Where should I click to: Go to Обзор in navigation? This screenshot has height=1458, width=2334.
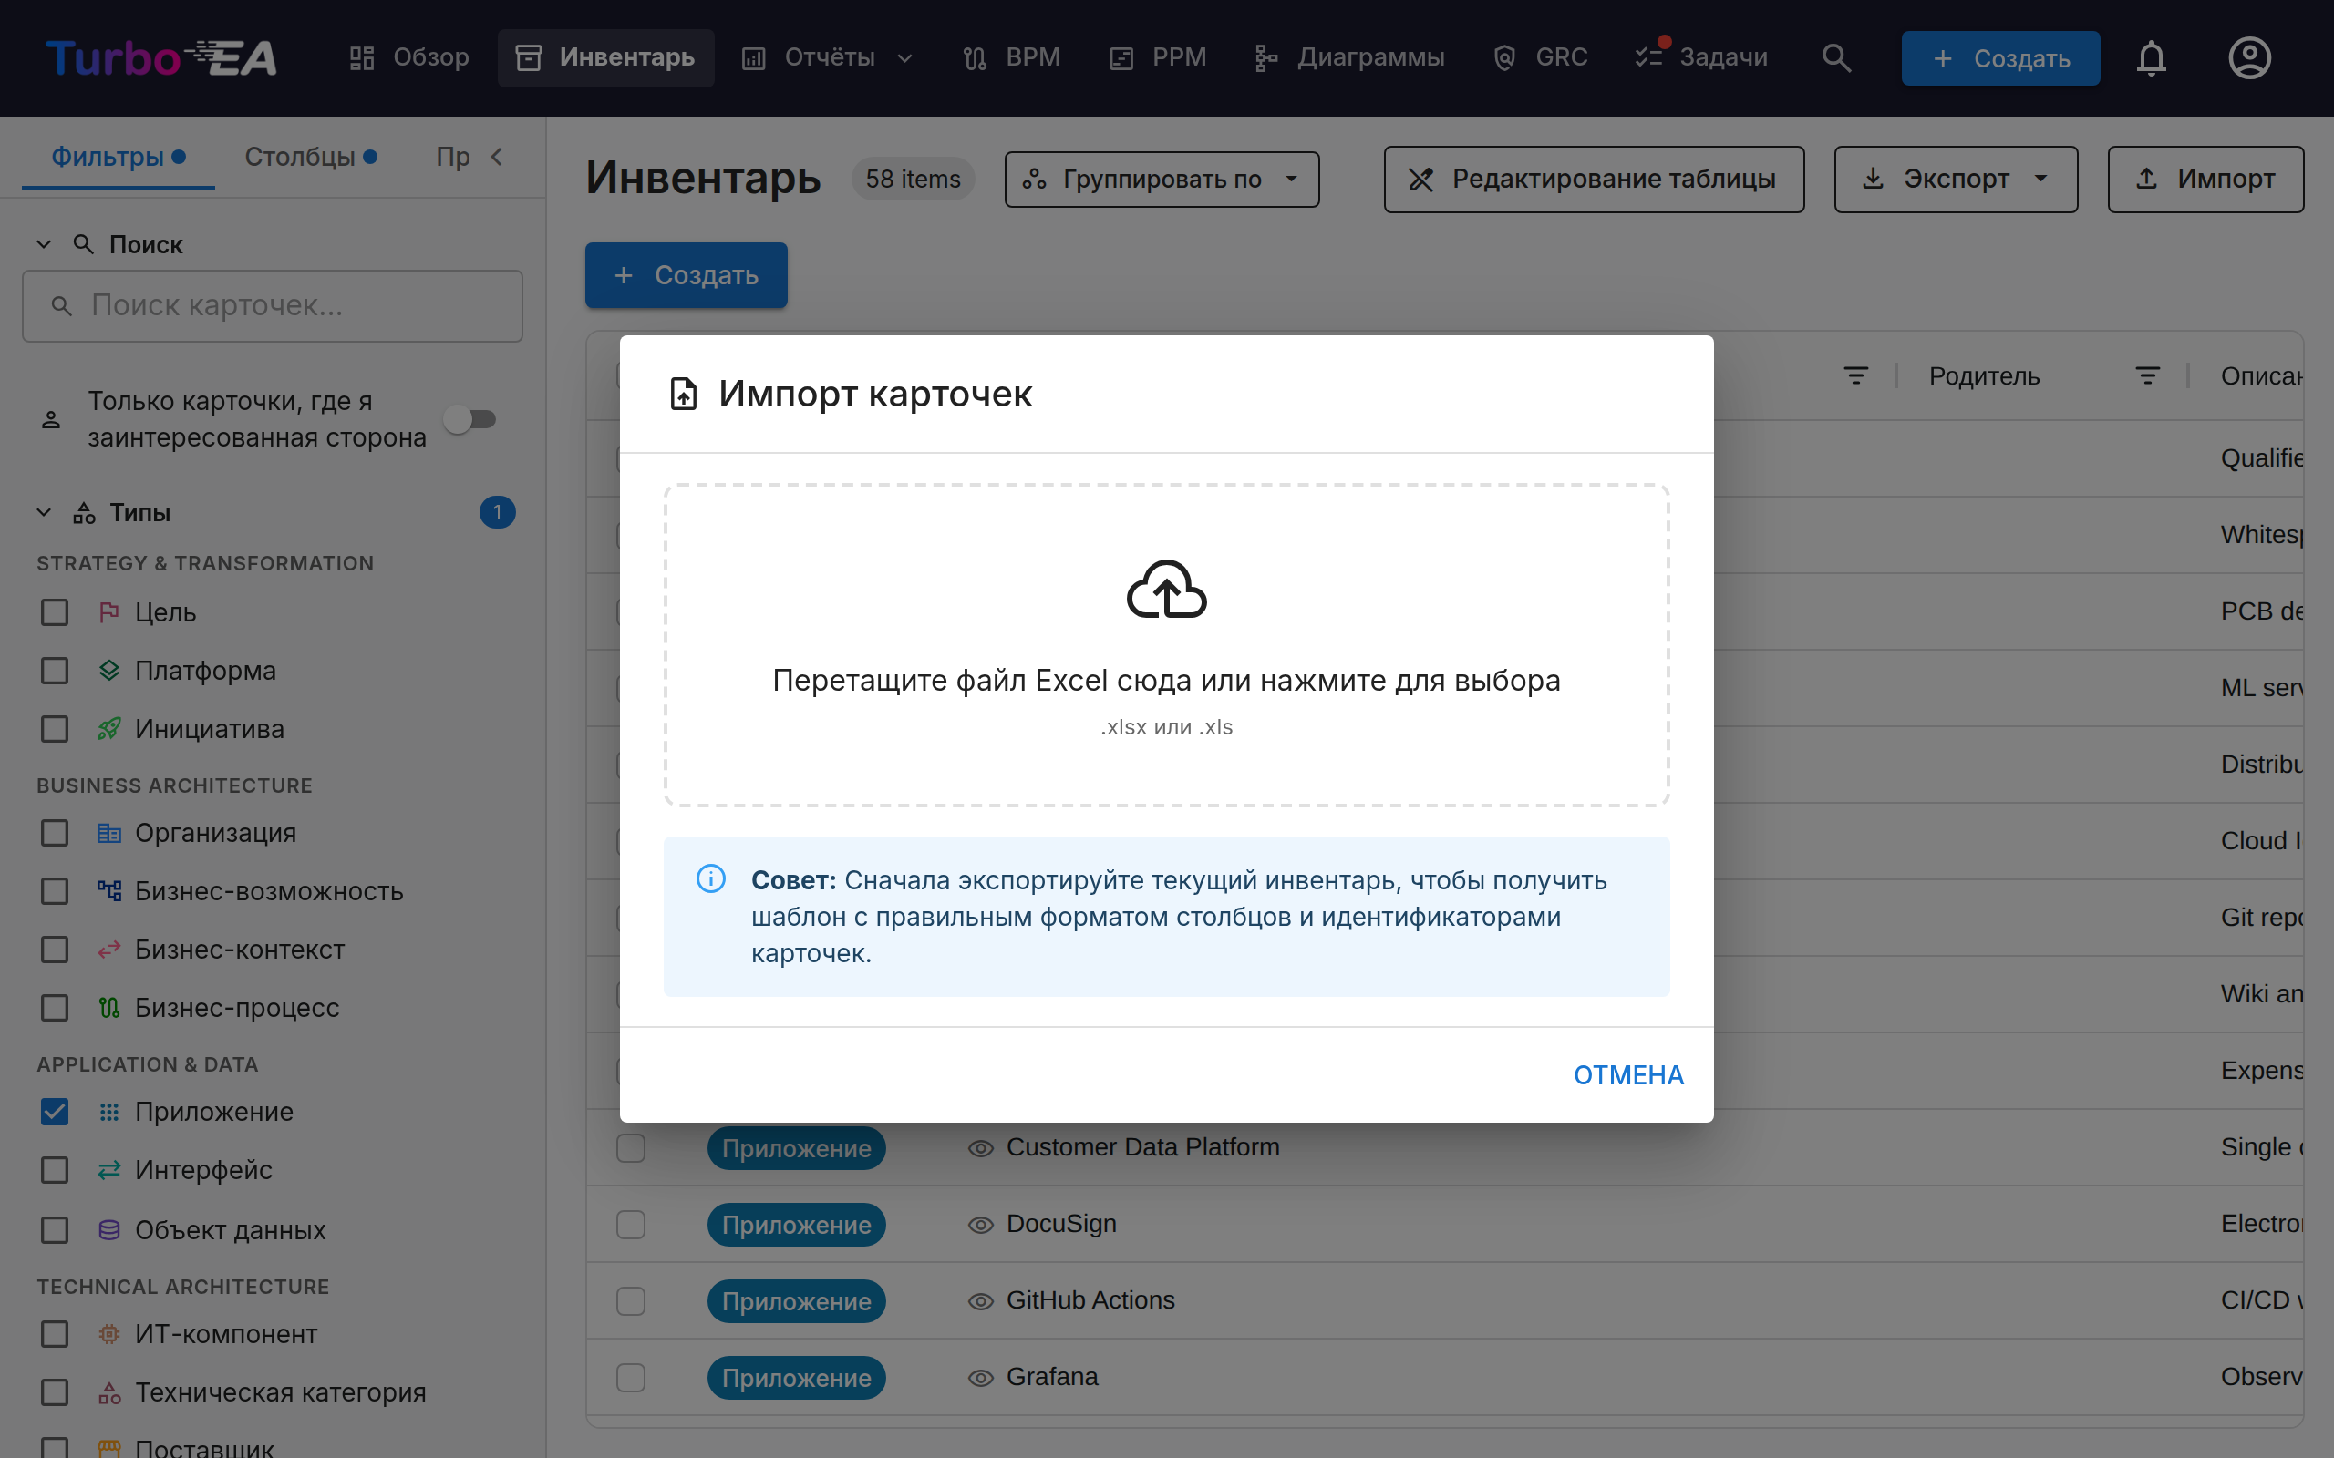[x=409, y=57]
